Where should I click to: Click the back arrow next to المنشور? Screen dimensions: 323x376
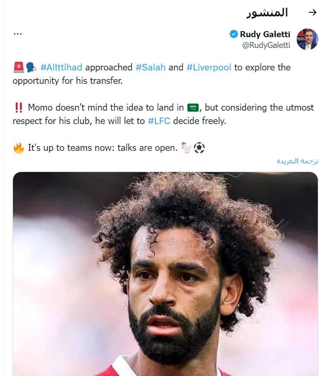coord(313,13)
